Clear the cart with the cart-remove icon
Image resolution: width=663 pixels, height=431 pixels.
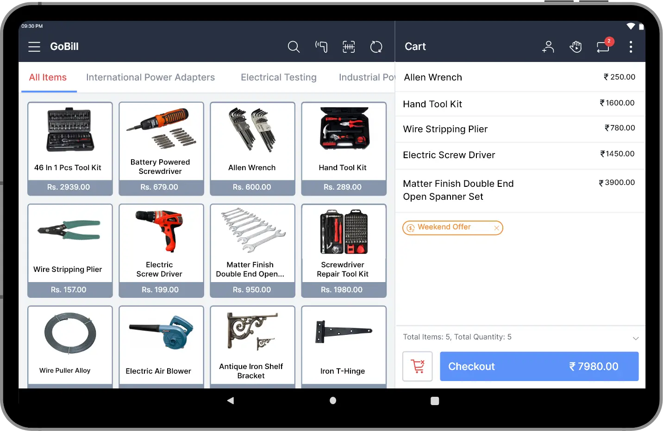[x=417, y=366]
